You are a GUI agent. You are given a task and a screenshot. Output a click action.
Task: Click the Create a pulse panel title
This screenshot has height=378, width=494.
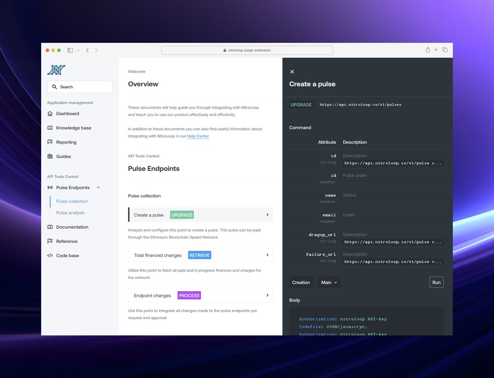(312, 84)
